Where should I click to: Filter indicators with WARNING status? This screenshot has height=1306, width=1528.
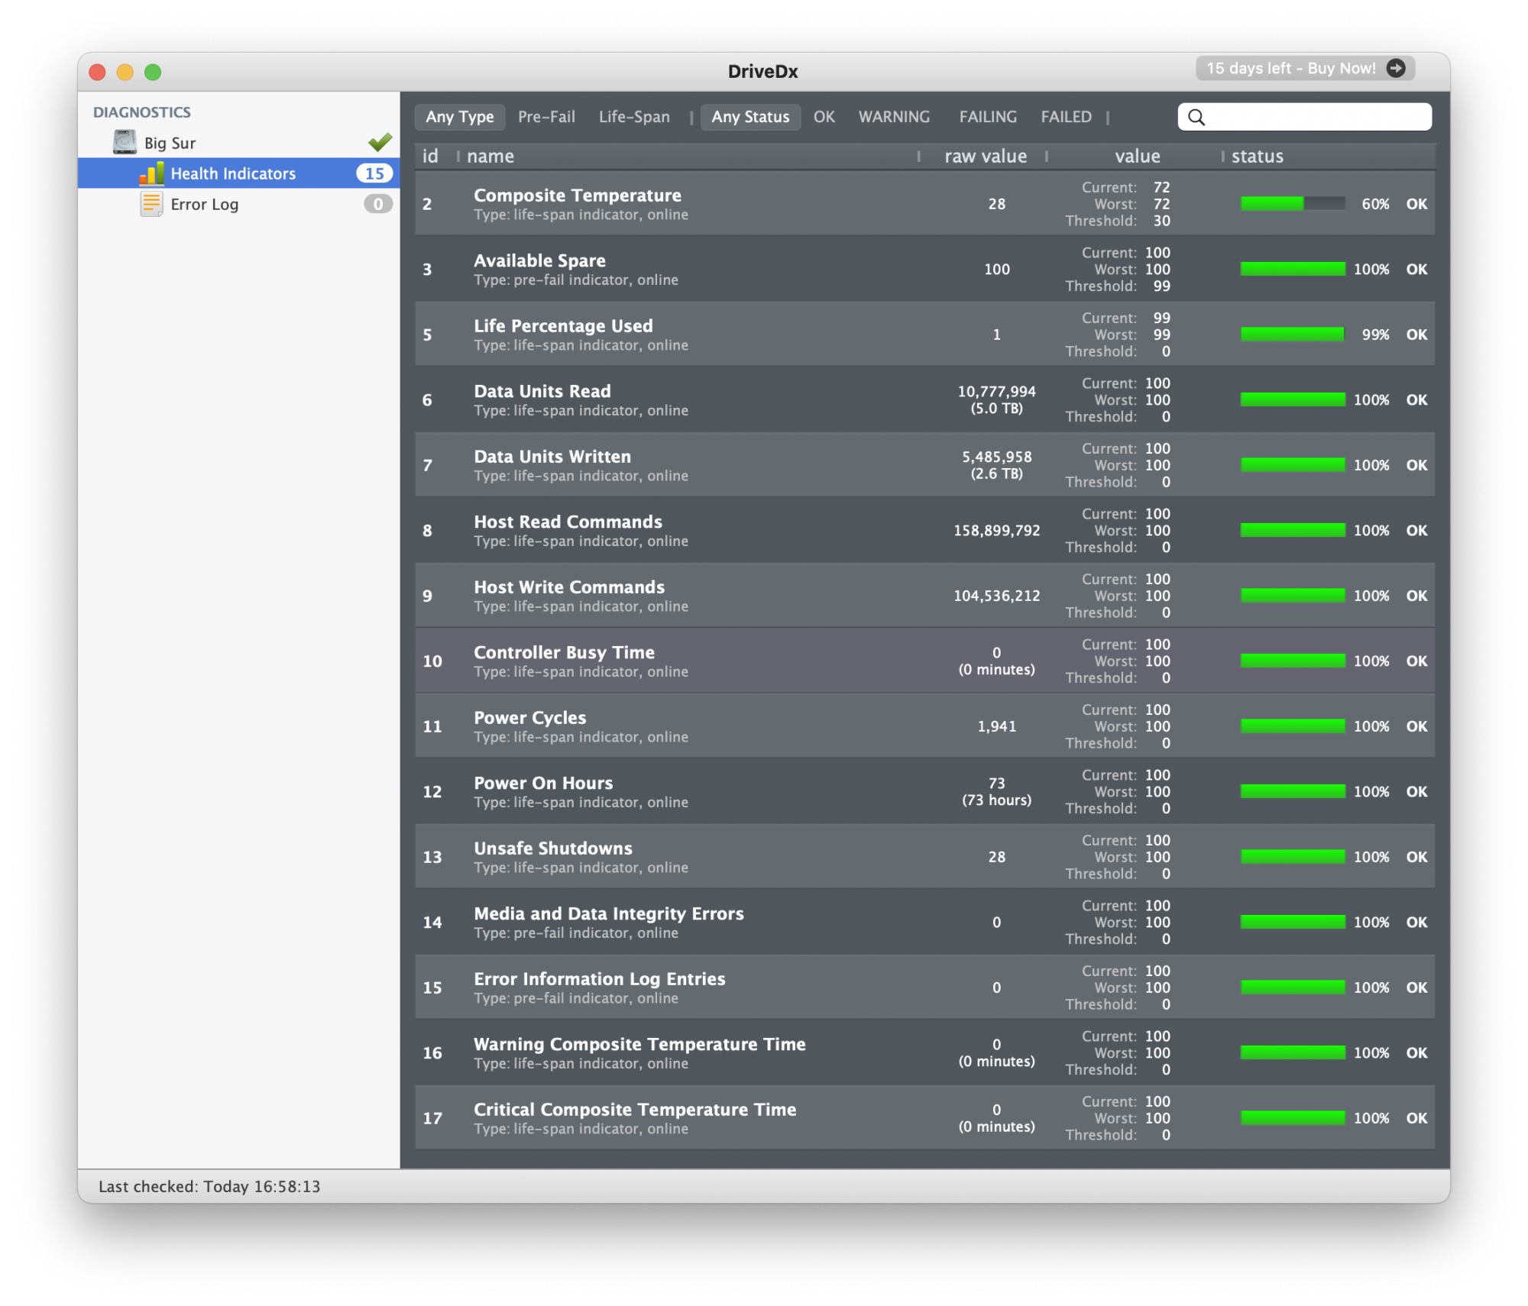point(894,117)
